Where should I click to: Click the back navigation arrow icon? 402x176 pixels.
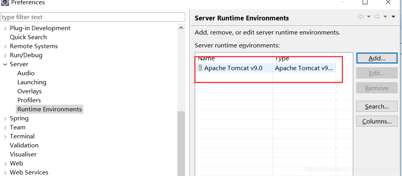(361, 16)
